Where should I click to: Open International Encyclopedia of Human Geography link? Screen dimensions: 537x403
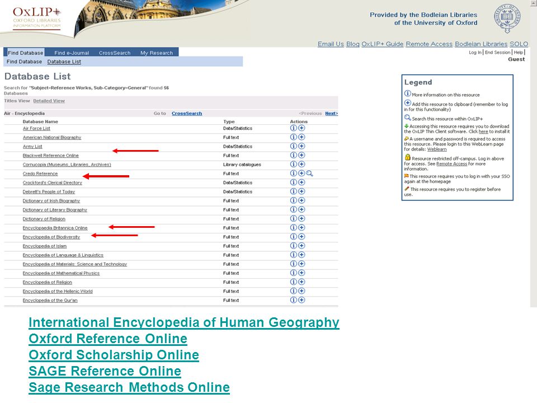[184, 323]
